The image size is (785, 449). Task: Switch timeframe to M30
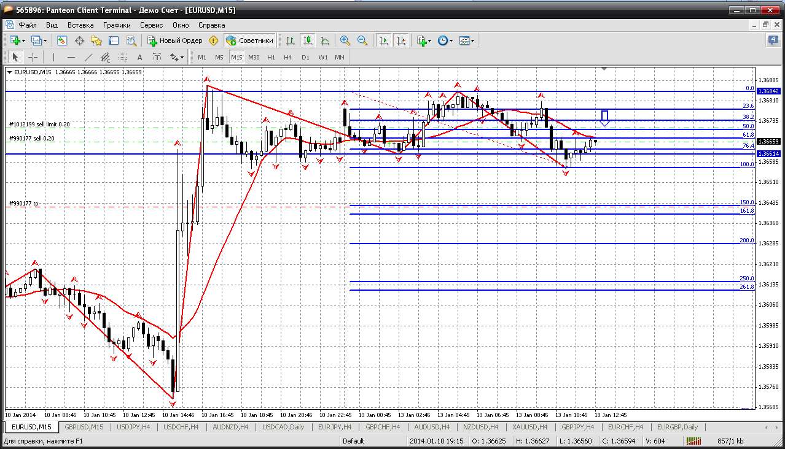pyautogui.click(x=254, y=57)
